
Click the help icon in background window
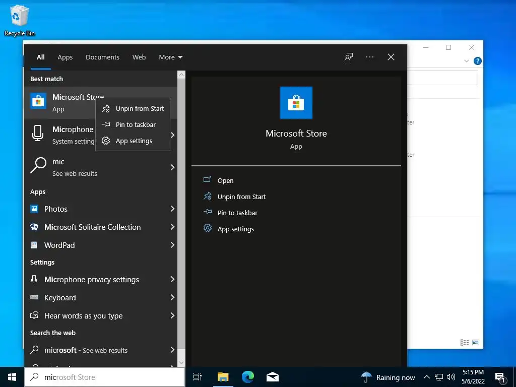click(478, 61)
